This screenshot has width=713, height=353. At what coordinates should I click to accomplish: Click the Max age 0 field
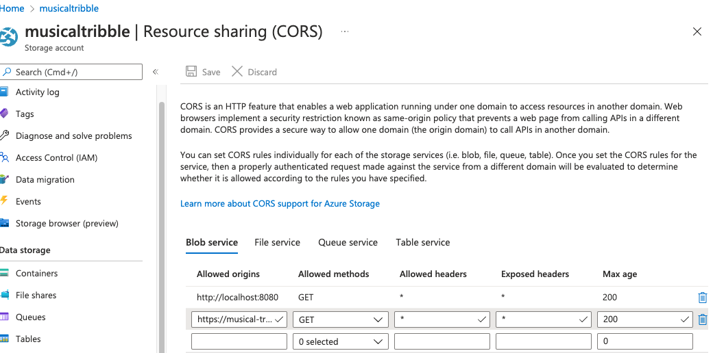pos(645,341)
